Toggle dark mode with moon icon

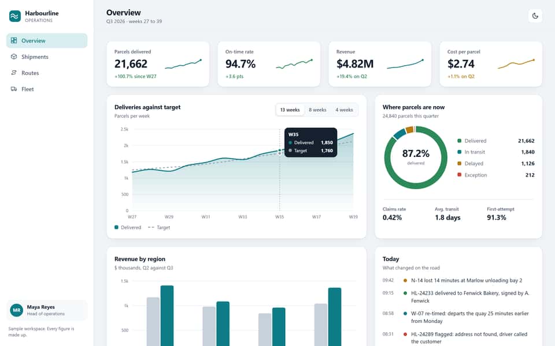tap(535, 16)
